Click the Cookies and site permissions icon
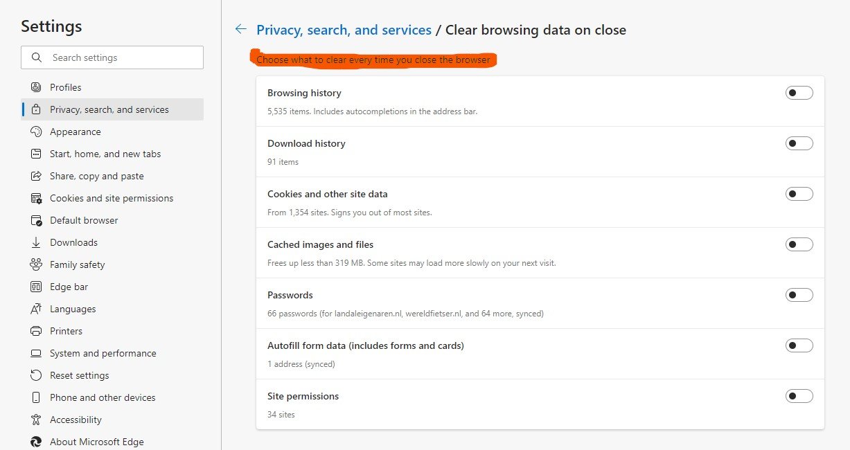This screenshot has width=850, height=450. 37,198
